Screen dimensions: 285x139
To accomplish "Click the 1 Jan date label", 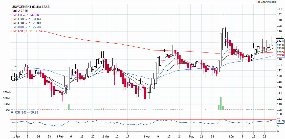I will 17,136.
